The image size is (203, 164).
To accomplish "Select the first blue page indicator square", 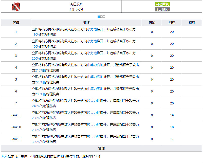I will pos(99,17).
